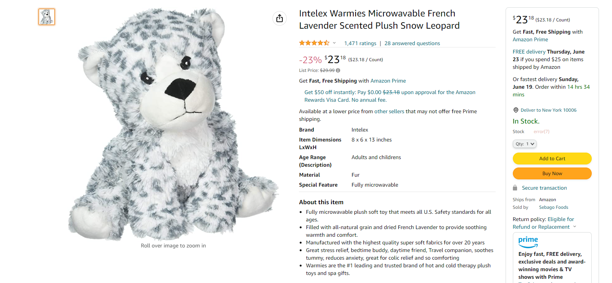
Task: Click the main plush snow leopard image
Action: (x=173, y=124)
